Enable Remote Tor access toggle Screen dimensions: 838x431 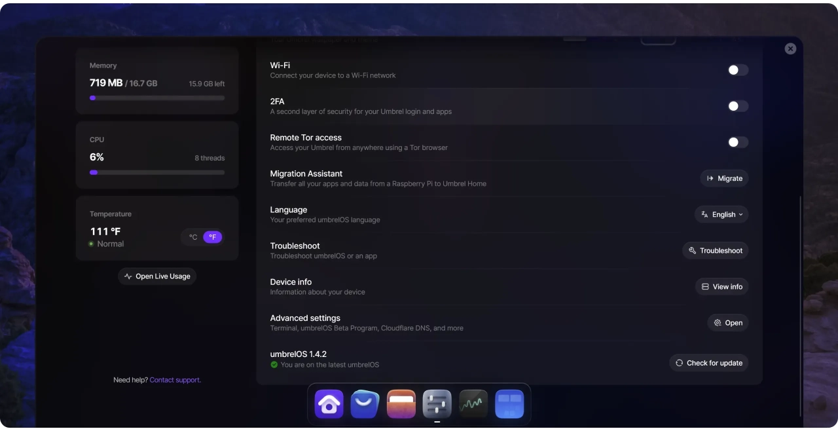[x=737, y=142]
